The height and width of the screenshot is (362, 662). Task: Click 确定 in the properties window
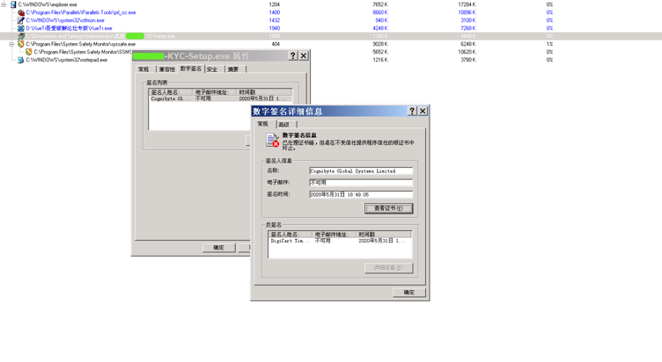pos(218,248)
